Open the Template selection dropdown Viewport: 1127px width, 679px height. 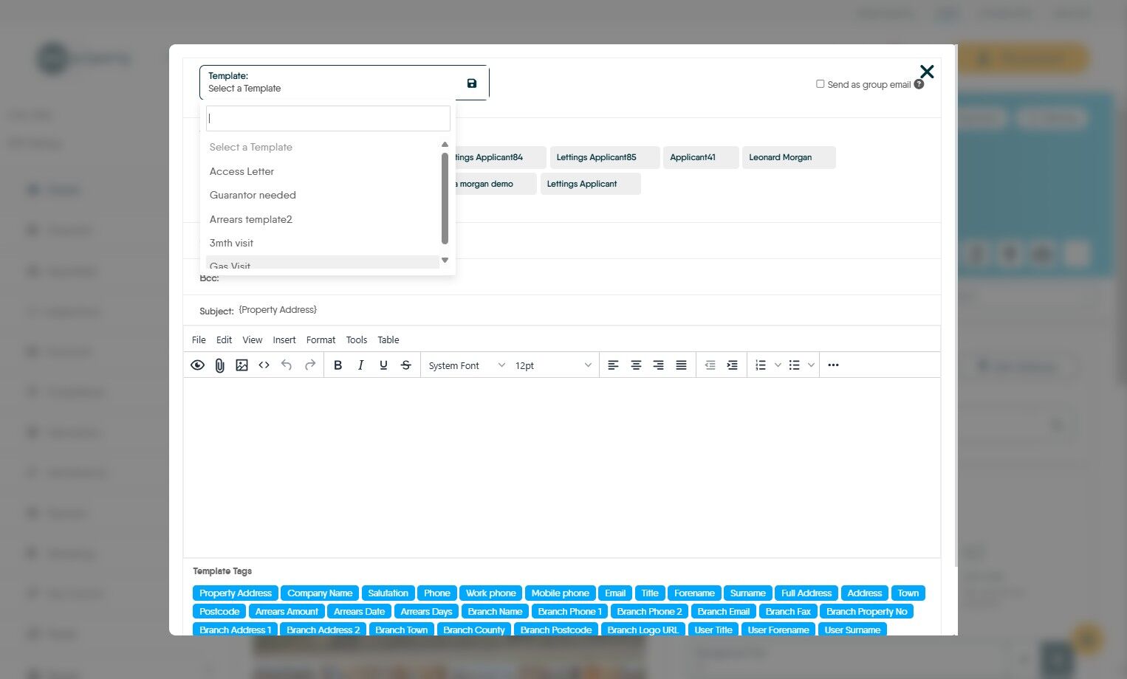[343, 83]
